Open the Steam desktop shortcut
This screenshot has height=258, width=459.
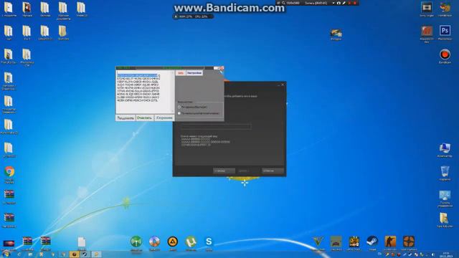pyautogui.click(x=372, y=242)
